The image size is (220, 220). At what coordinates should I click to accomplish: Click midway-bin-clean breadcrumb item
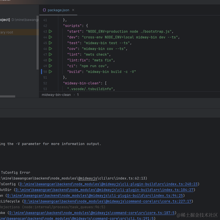56,95
